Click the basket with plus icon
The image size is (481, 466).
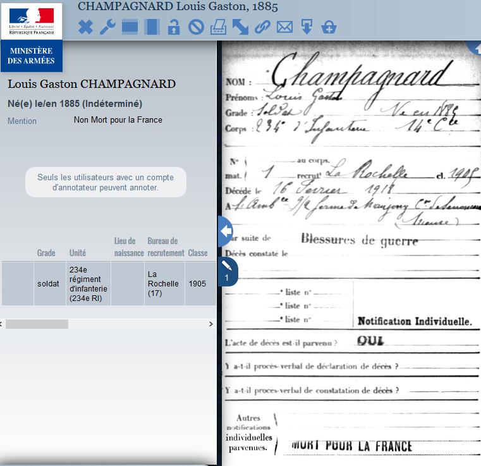(329, 27)
